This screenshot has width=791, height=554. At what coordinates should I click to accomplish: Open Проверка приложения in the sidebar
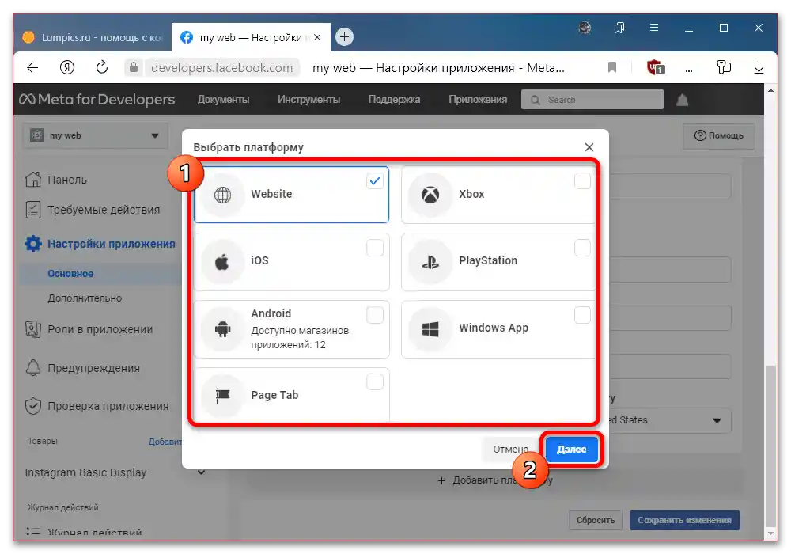click(x=108, y=406)
